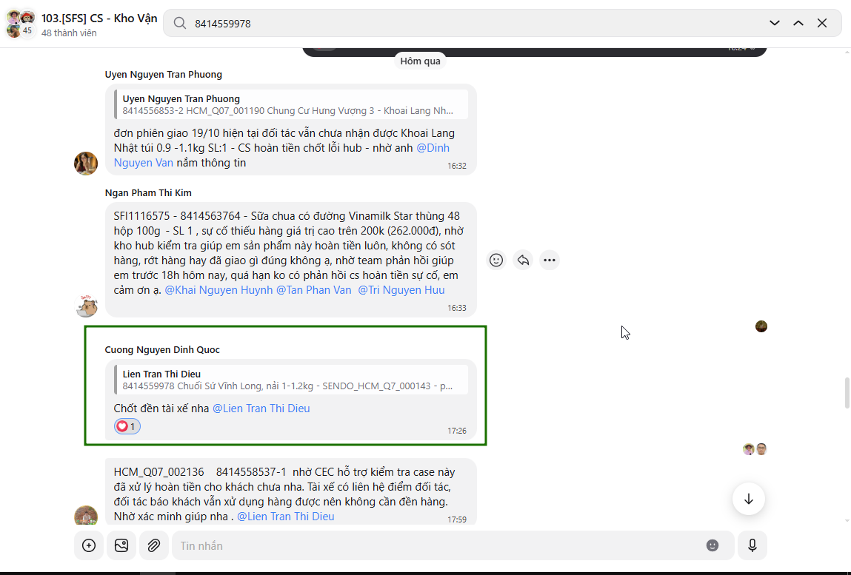851x575 pixels.
Task: Click Ngan Pham Thi Kim's avatar
Action: pyautogui.click(x=86, y=306)
